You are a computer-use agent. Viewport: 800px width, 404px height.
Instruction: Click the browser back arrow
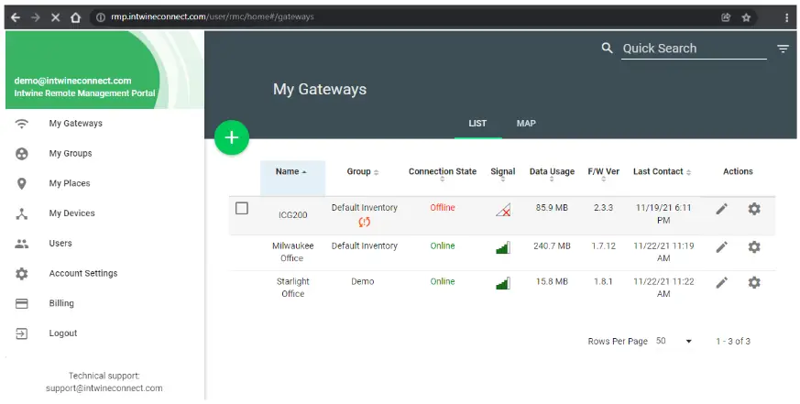[x=16, y=17]
